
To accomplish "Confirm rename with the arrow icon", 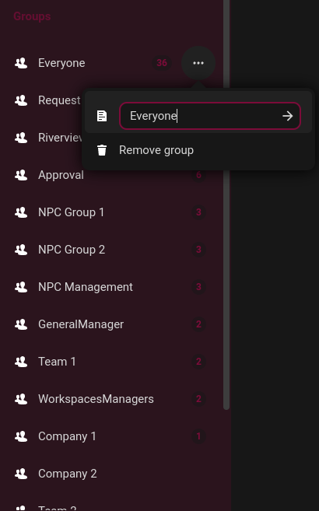I will coord(287,116).
